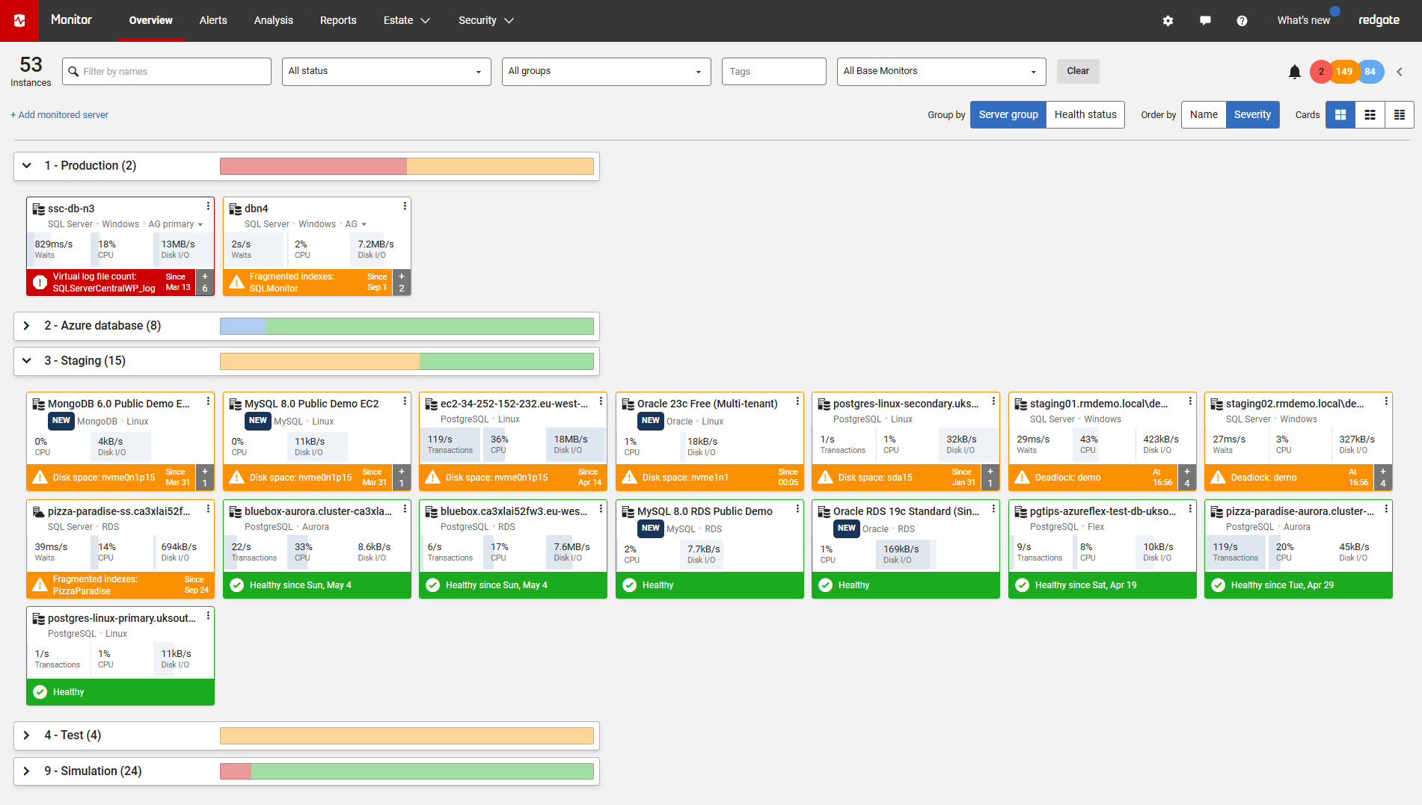Group by Server group
Viewport: 1422px width, 805px height.
coord(1008,115)
